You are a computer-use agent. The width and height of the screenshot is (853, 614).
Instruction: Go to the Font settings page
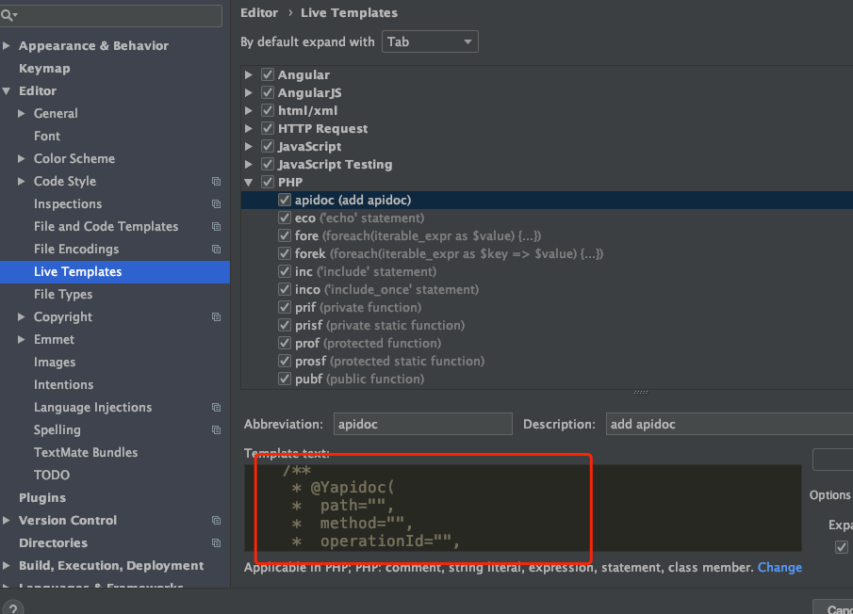[47, 136]
